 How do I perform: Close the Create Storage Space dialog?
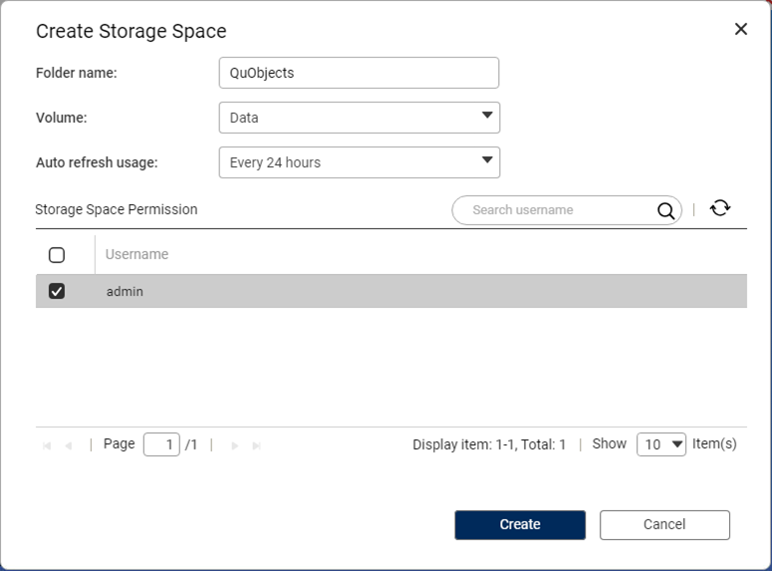[x=740, y=29]
